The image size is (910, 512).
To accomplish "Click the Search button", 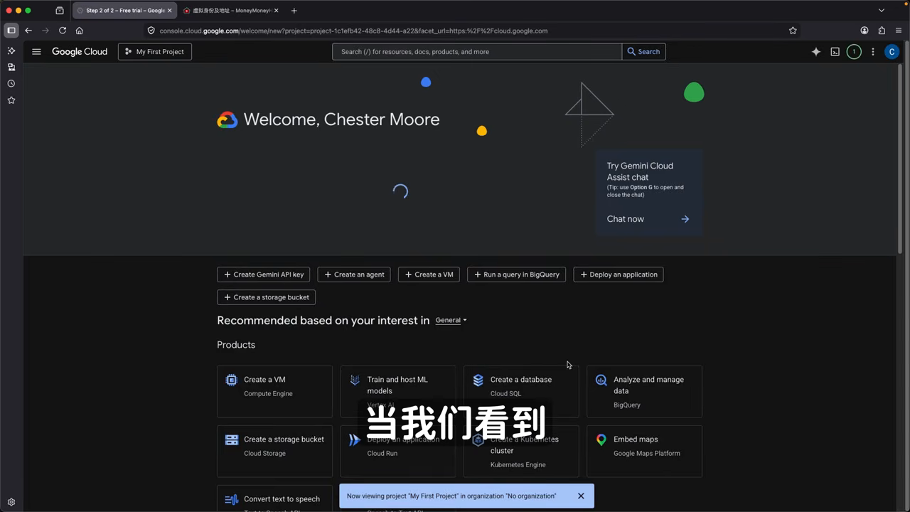I will (643, 52).
